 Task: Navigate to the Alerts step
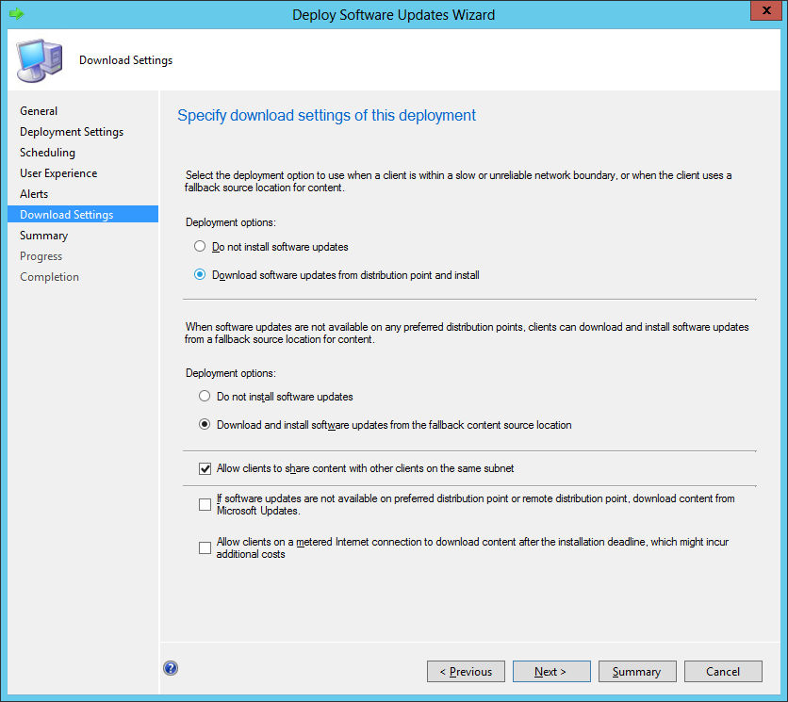tap(34, 194)
